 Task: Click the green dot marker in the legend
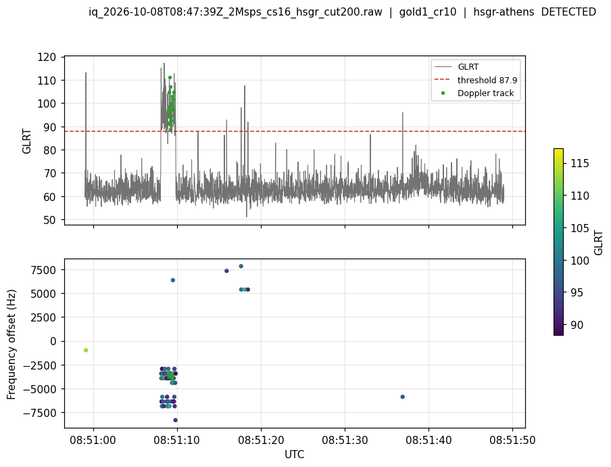pos(443,93)
